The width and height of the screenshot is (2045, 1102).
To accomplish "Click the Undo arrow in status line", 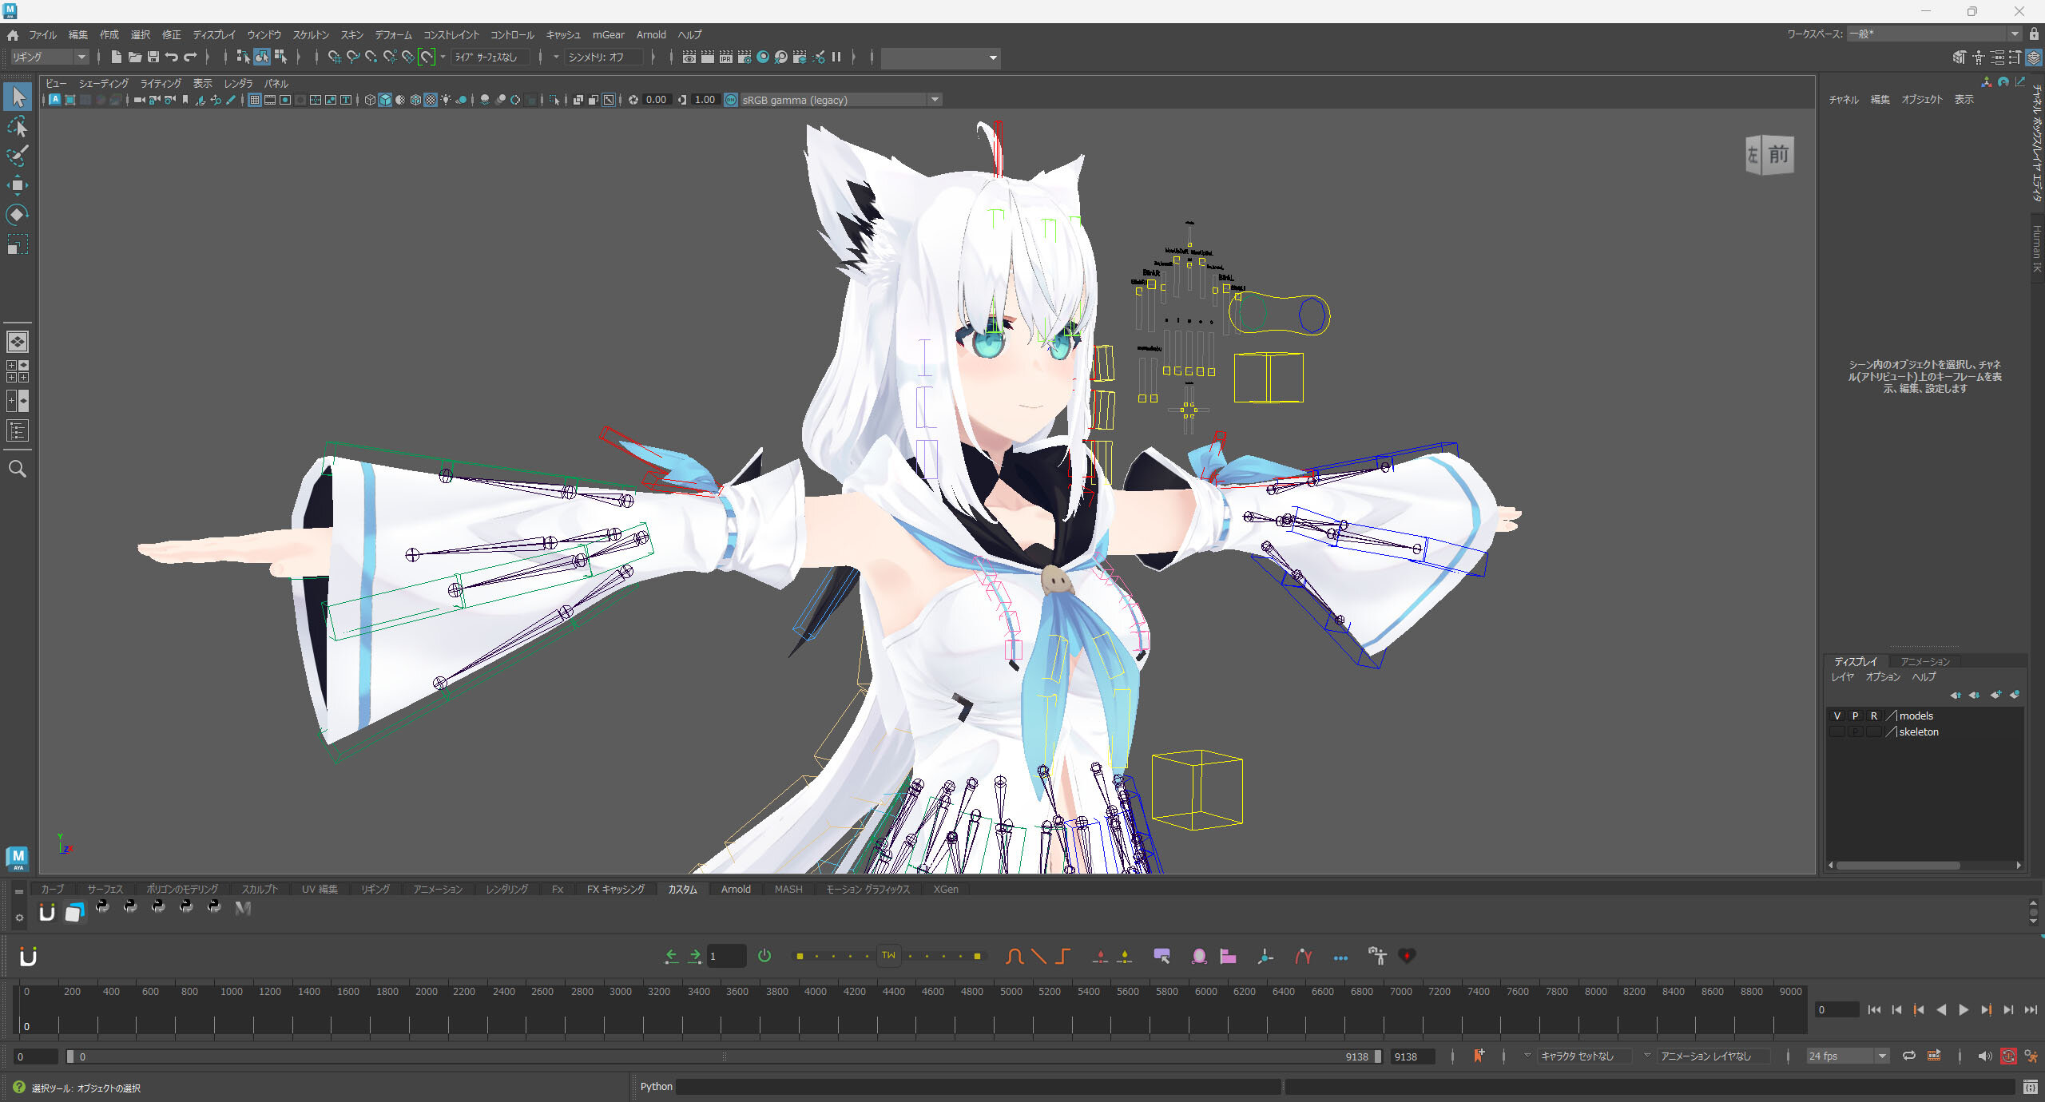I will click(x=171, y=57).
